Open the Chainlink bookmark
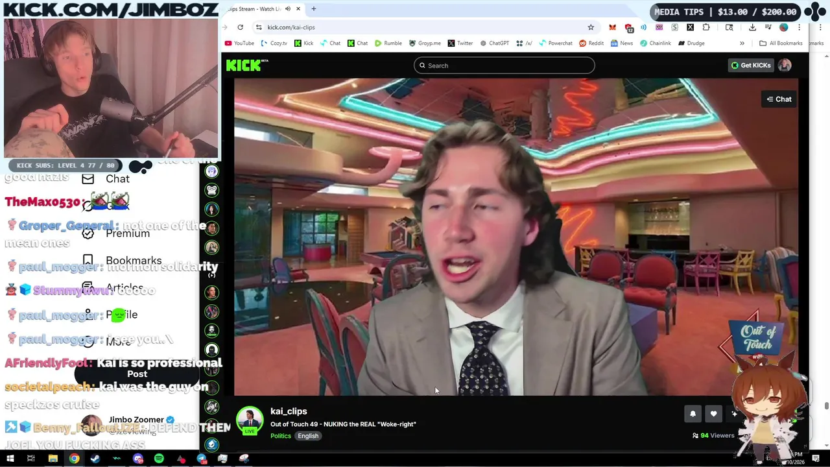 coord(655,43)
